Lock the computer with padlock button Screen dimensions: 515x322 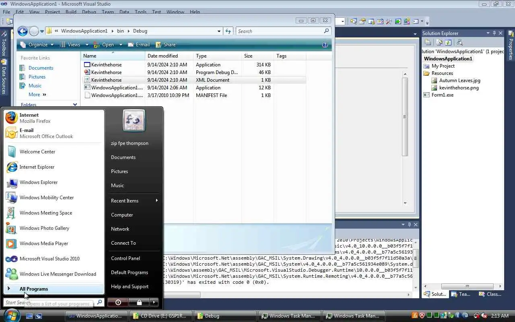(x=139, y=302)
